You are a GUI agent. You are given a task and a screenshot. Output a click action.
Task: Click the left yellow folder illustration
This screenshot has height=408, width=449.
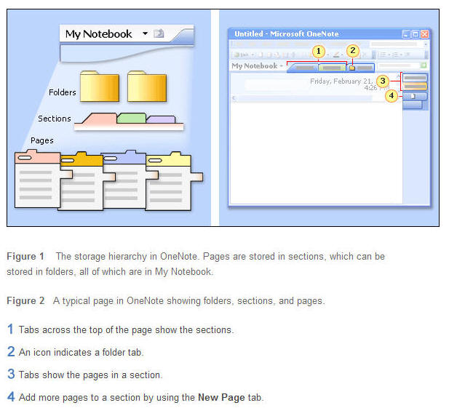[x=99, y=87]
